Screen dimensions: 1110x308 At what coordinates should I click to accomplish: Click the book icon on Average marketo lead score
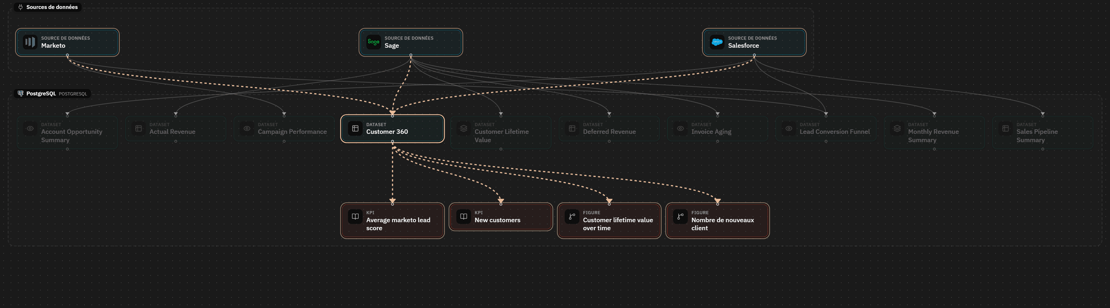(x=355, y=217)
